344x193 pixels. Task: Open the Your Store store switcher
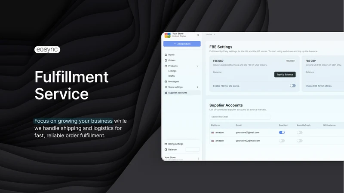[182, 35]
